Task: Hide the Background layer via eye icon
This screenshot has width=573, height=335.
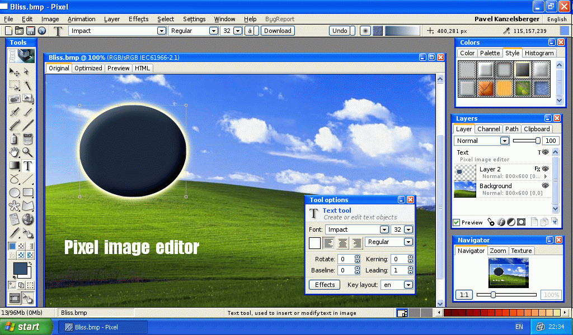Action: (546, 185)
